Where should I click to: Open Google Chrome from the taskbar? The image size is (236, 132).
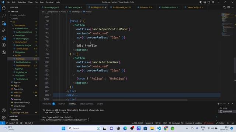(166, 128)
